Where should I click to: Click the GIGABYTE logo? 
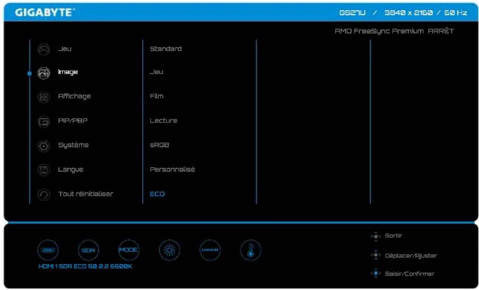tap(45, 13)
